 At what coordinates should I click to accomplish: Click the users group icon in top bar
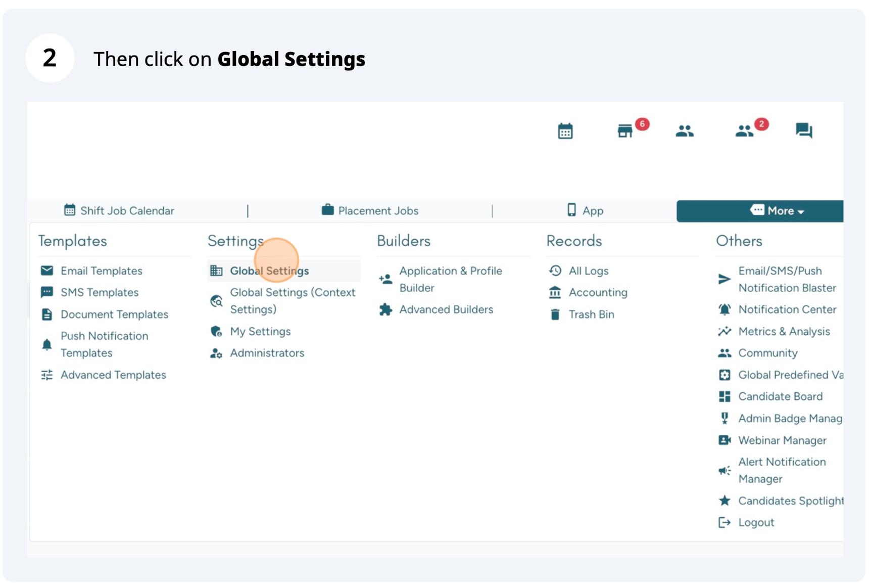[x=685, y=131]
